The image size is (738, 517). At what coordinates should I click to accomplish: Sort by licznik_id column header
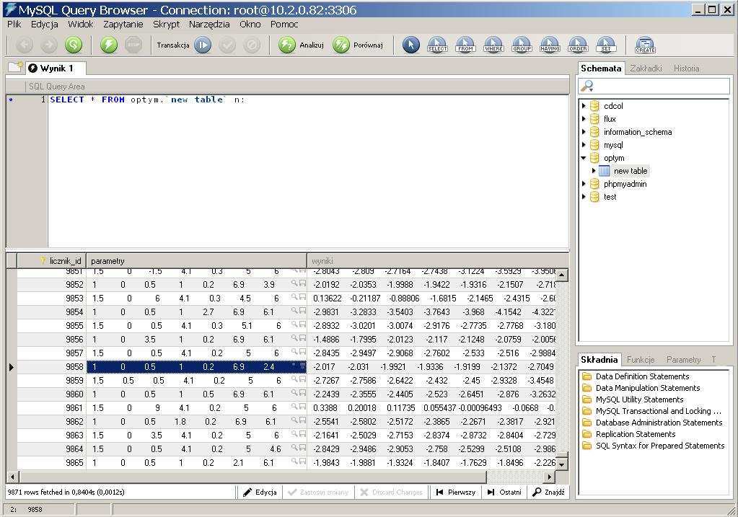pos(52,260)
